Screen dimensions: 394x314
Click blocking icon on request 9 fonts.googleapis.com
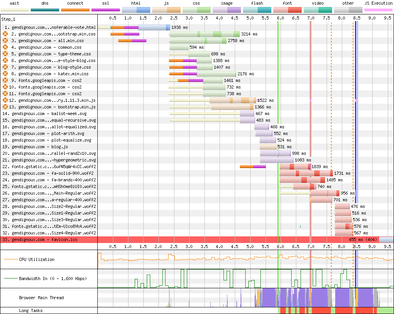click(5, 80)
